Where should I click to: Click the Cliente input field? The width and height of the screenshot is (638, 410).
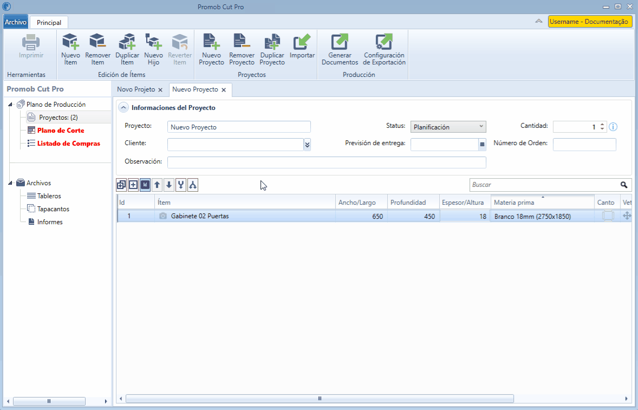(236, 145)
